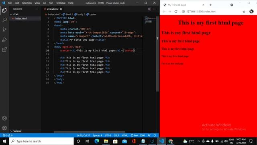Open the Run menu
This screenshot has width=257, height=145.
click(51, 3)
